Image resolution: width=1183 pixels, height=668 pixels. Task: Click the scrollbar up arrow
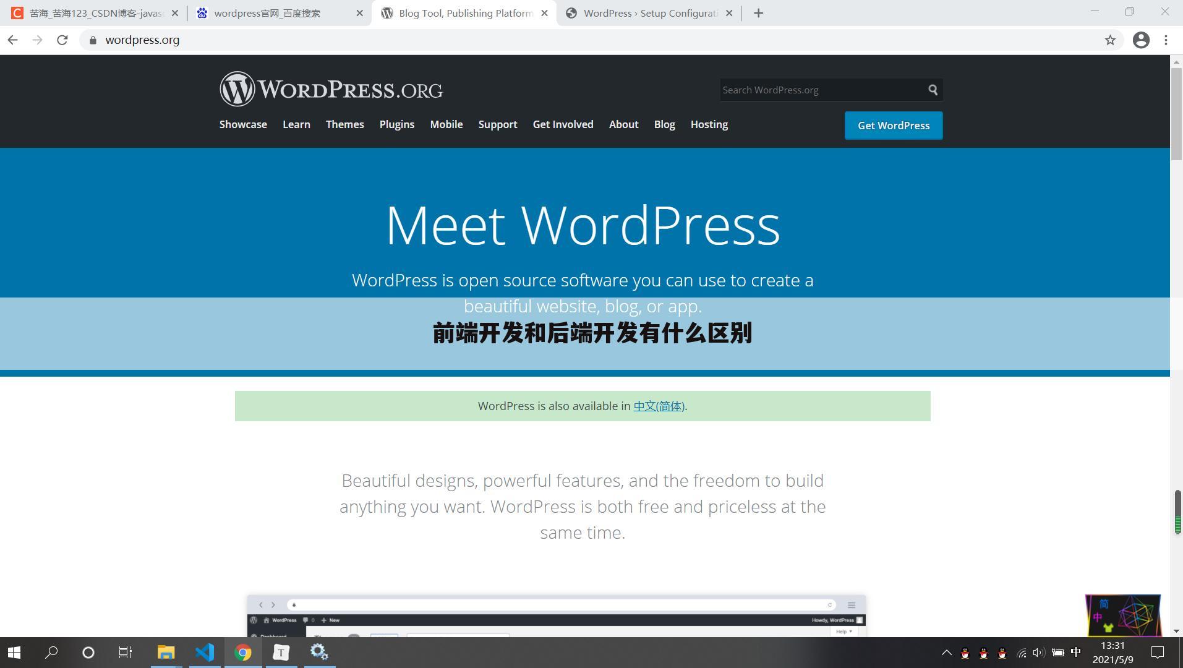click(1177, 61)
